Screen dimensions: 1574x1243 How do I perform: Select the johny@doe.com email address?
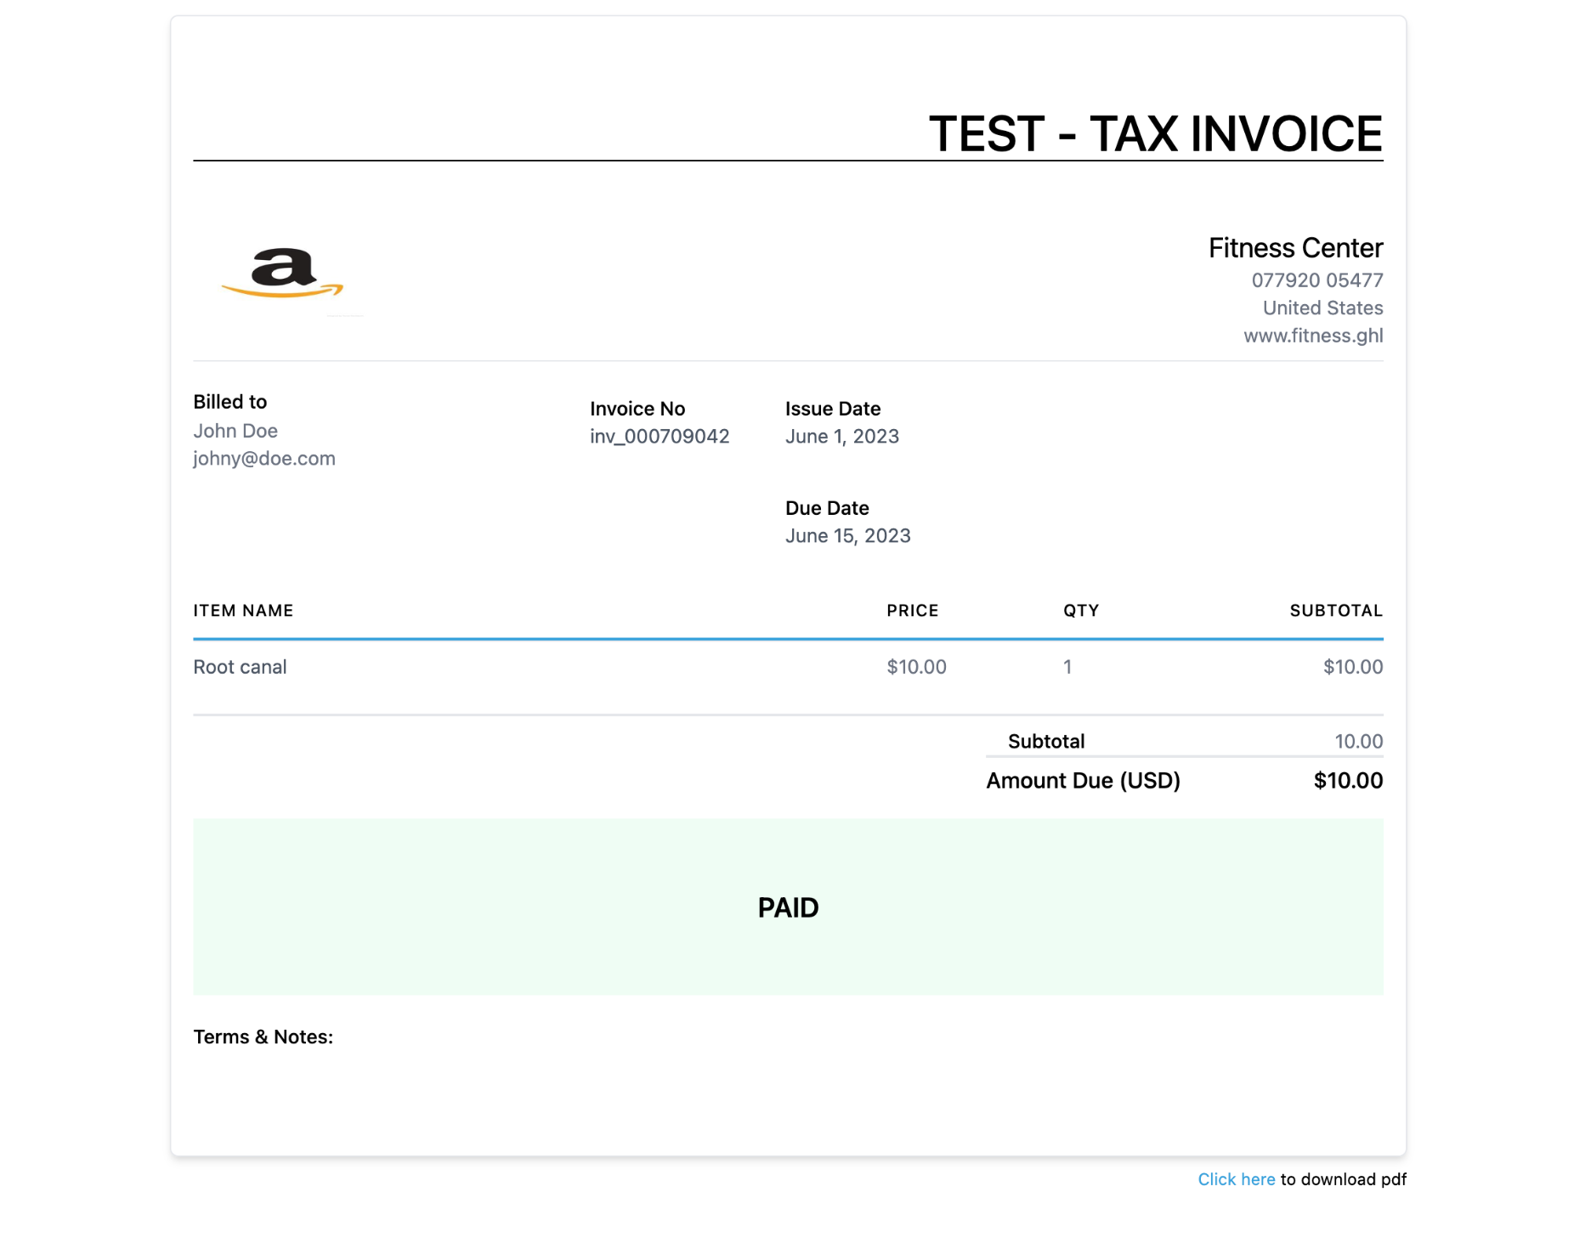pyautogui.click(x=264, y=459)
